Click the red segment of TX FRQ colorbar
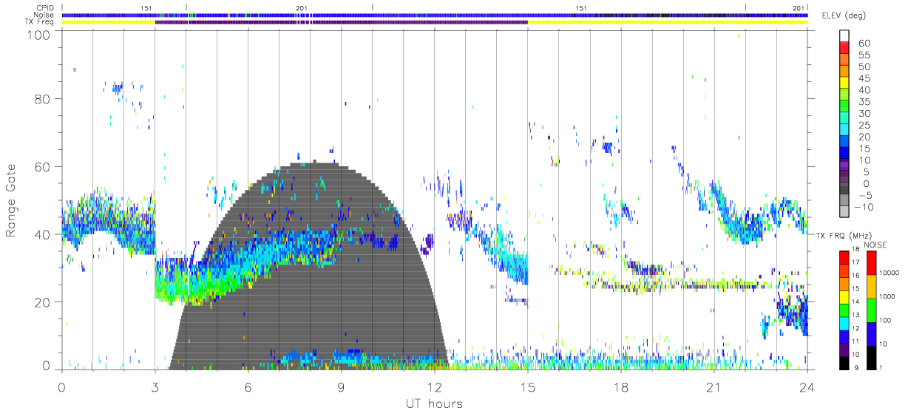 tap(844, 257)
